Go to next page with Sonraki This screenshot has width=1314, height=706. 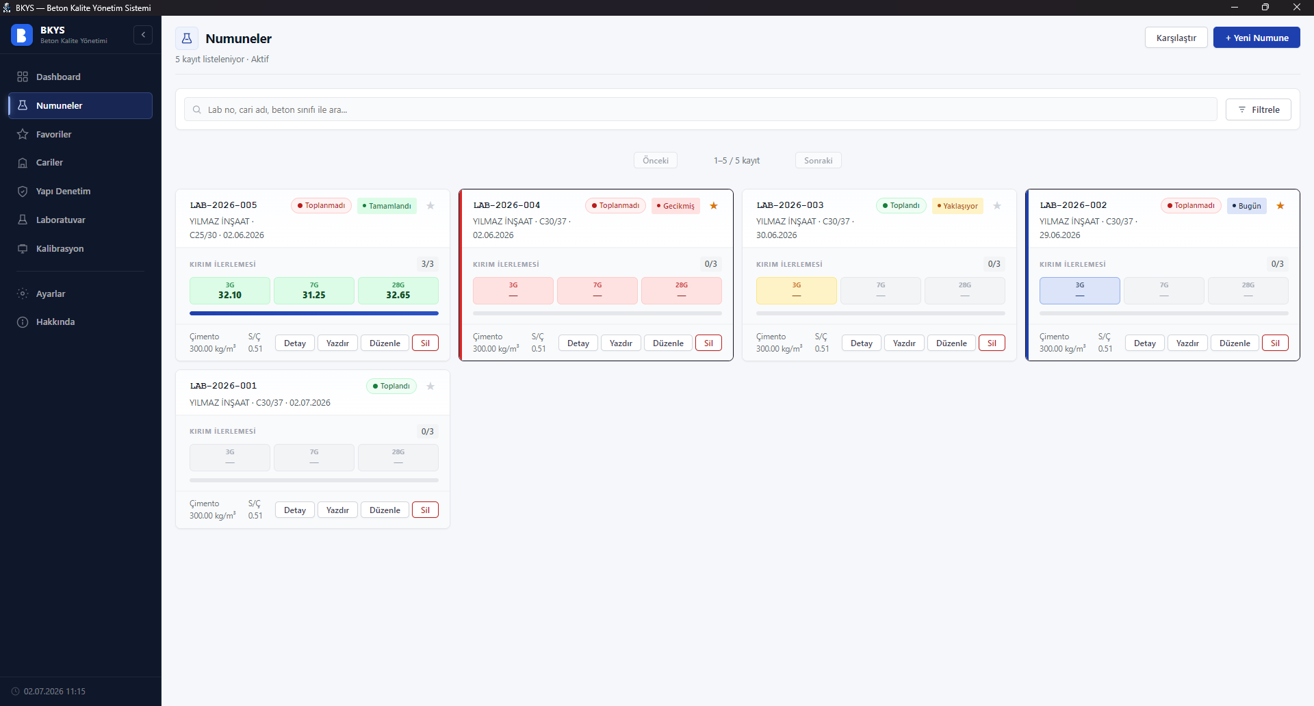pos(818,160)
